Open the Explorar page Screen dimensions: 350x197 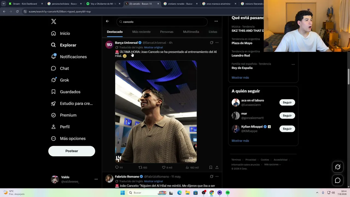coord(63,45)
